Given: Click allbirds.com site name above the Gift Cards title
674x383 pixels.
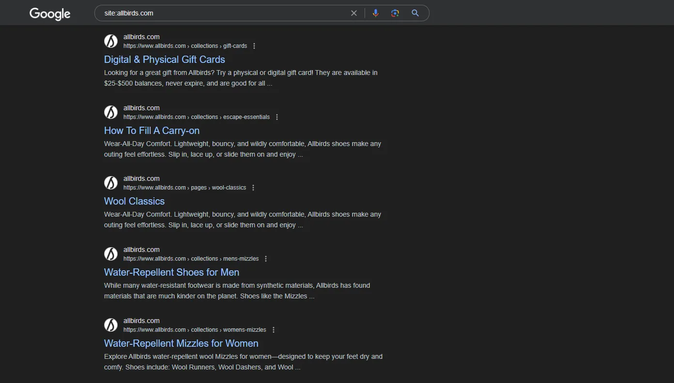Looking at the screenshot, I should pyautogui.click(x=141, y=37).
